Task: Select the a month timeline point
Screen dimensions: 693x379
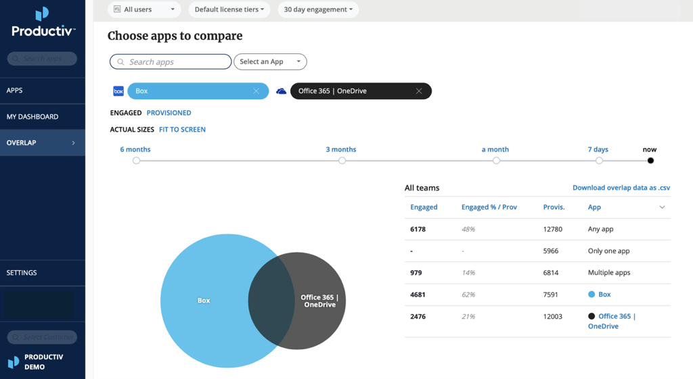Action: (x=496, y=161)
